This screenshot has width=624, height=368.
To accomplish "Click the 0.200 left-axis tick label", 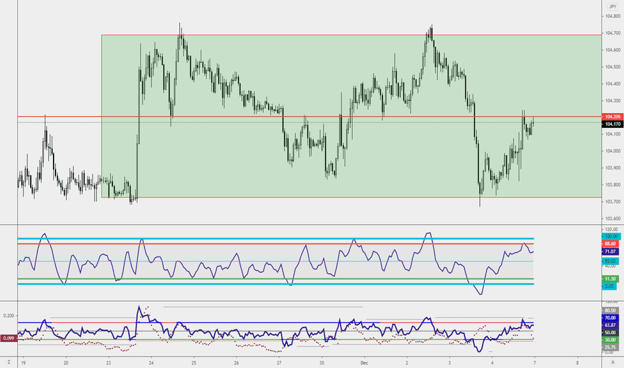I will tap(9, 316).
